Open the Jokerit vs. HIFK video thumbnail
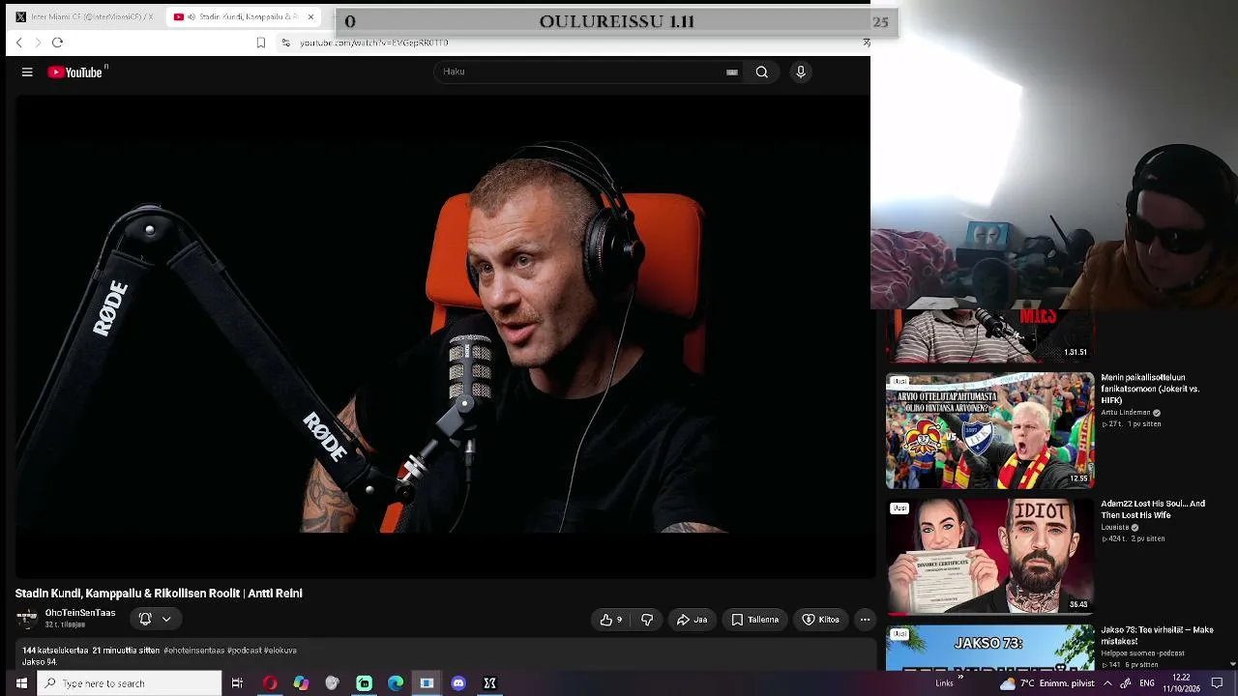The image size is (1238, 696). click(989, 430)
